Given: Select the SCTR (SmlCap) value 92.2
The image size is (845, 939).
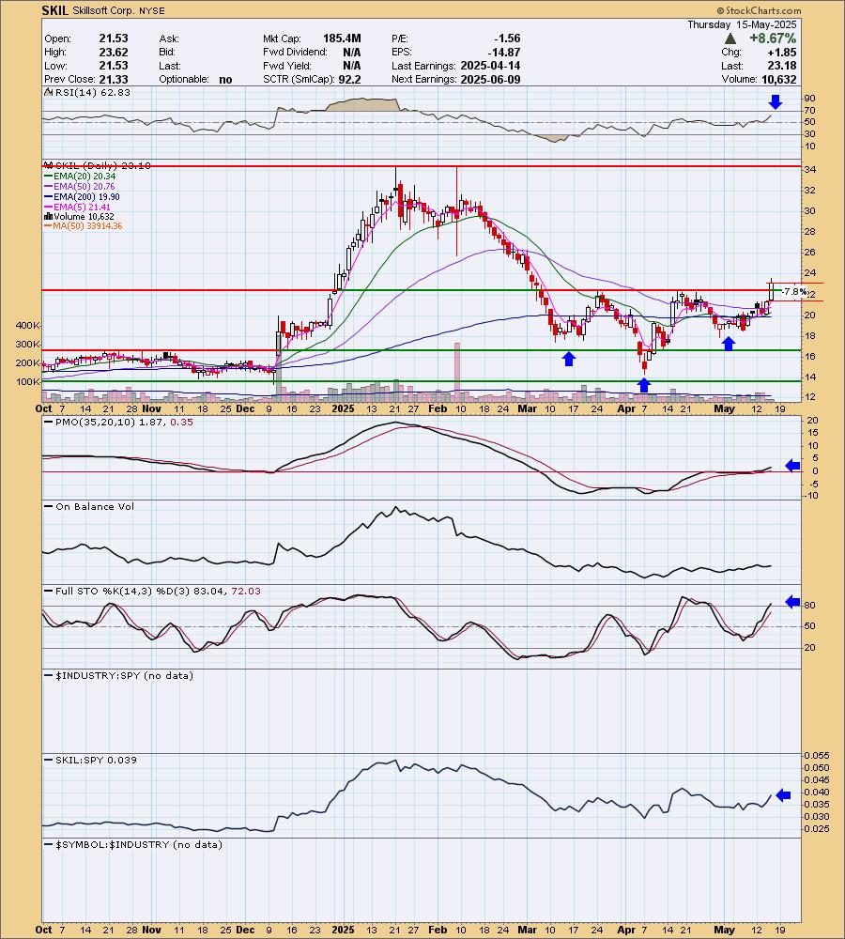Looking at the screenshot, I should point(350,79).
